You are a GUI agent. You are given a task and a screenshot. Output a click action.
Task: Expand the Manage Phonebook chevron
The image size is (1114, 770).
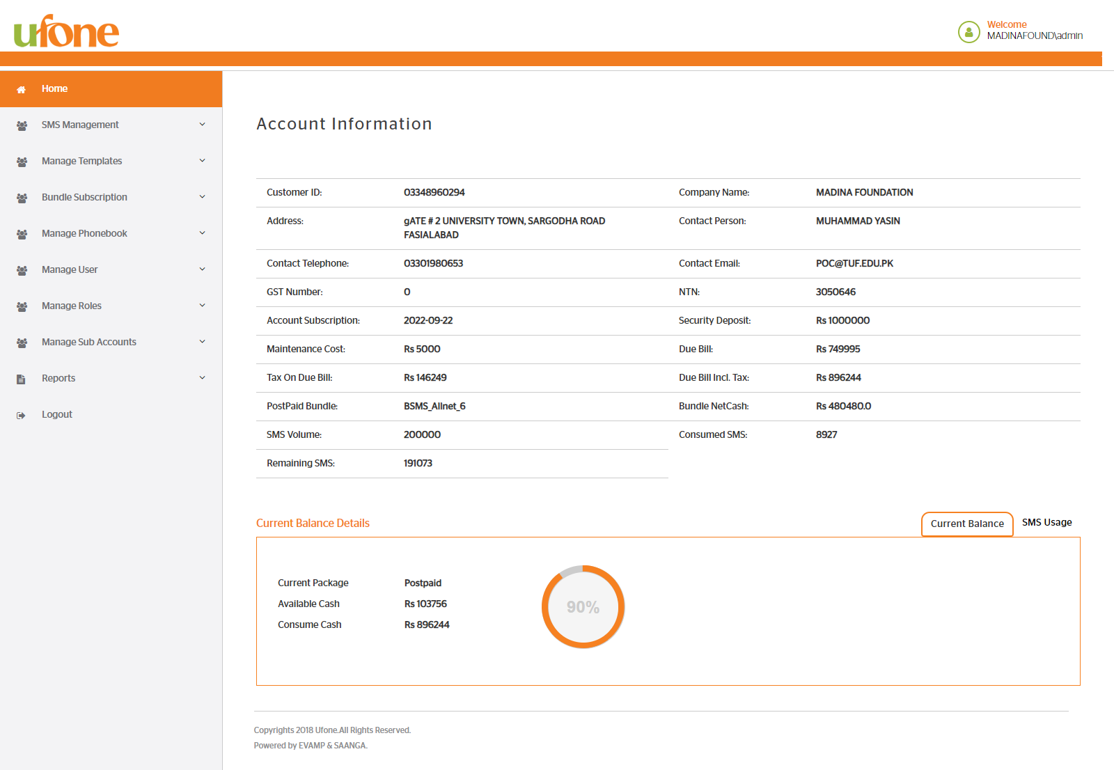click(203, 233)
